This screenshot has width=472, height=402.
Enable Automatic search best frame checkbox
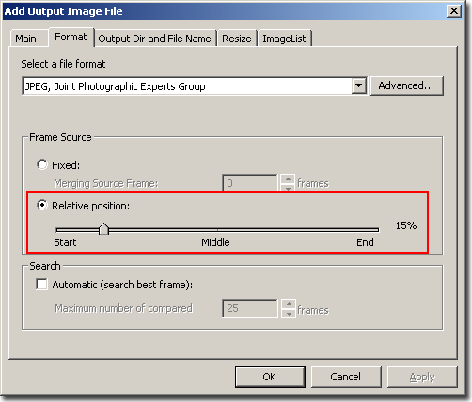[x=41, y=285]
